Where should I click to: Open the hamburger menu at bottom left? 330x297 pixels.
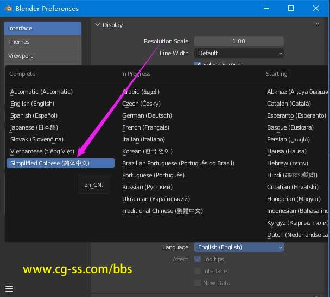[x=9, y=288]
